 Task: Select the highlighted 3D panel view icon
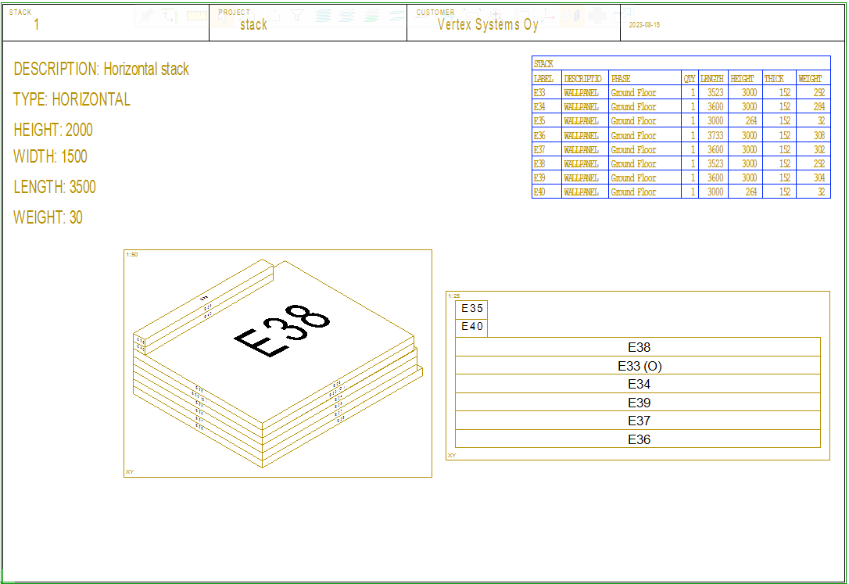click(573, 14)
